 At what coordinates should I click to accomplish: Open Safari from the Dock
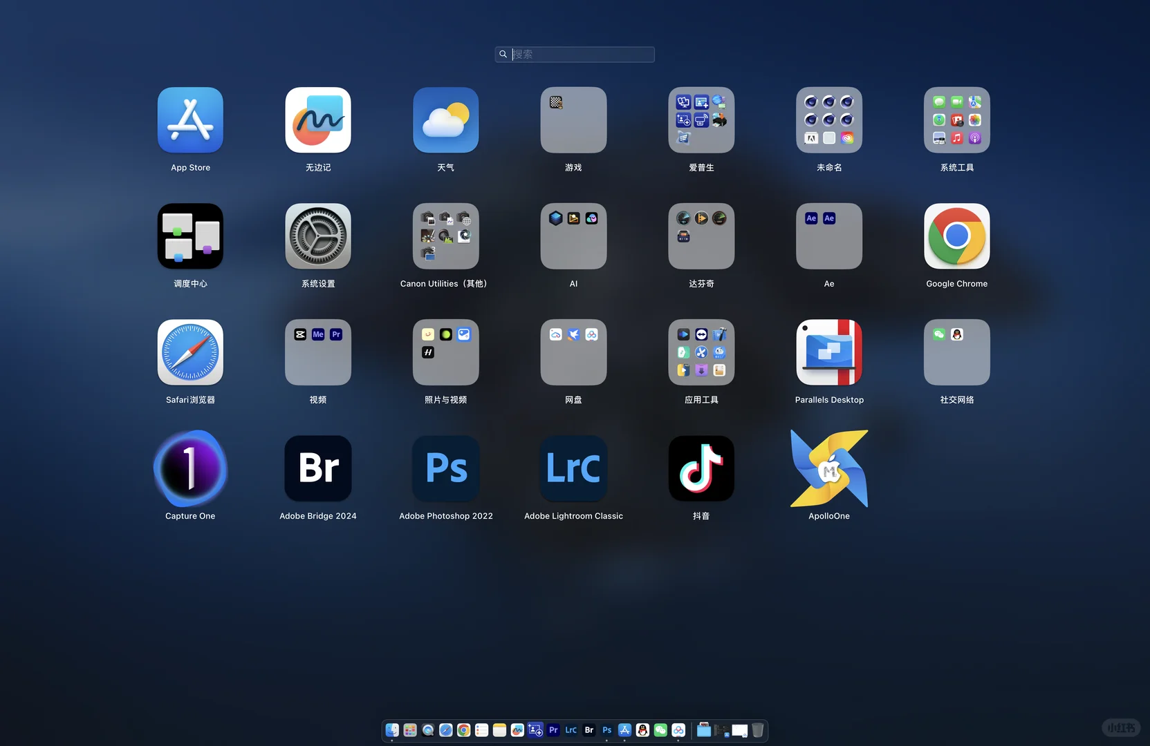(x=446, y=730)
